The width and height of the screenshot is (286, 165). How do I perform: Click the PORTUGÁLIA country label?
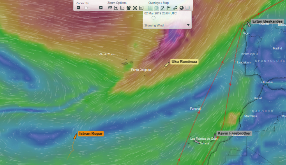(250, 54)
